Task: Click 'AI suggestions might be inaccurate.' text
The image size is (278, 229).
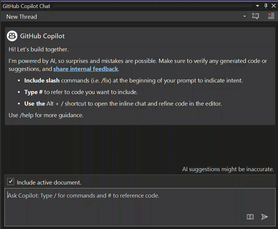Action: 228,169
